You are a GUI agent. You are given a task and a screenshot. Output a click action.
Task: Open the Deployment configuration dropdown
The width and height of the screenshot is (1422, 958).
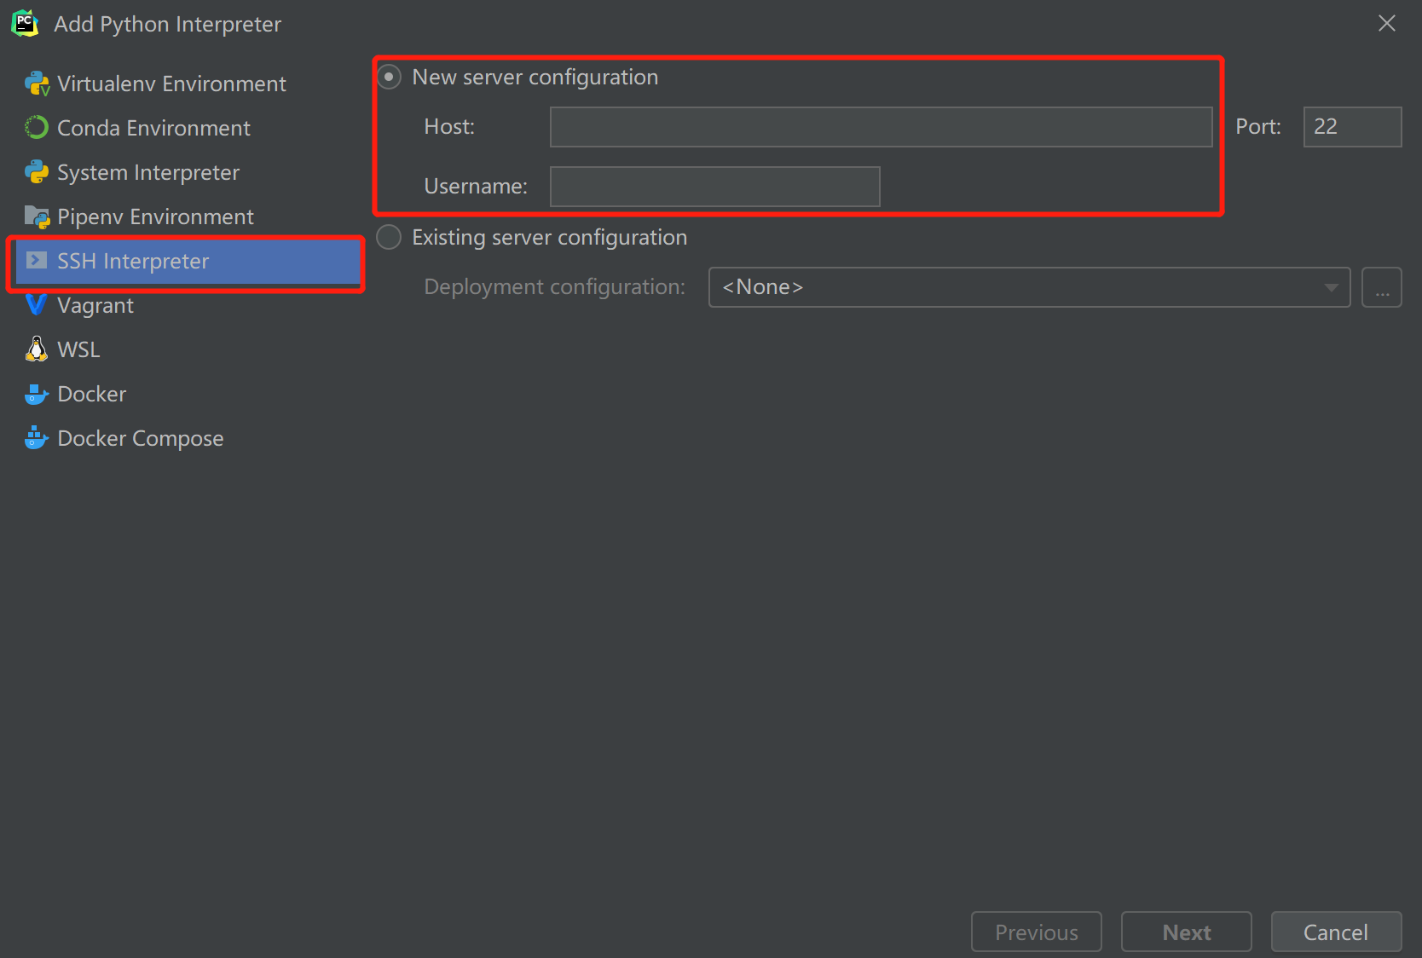[1029, 287]
